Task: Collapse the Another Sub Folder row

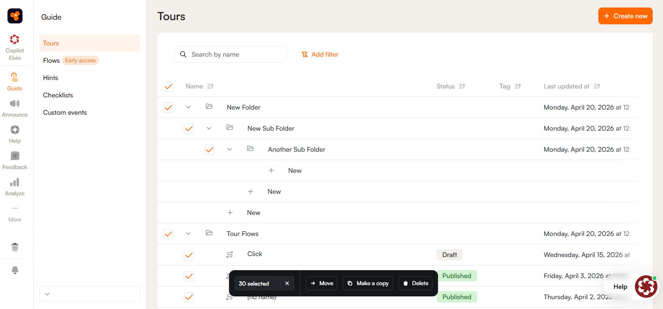Action: [x=230, y=149]
